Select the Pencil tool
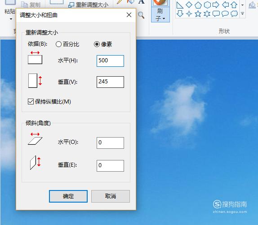This screenshot has width=258, height=225. [120, 2]
